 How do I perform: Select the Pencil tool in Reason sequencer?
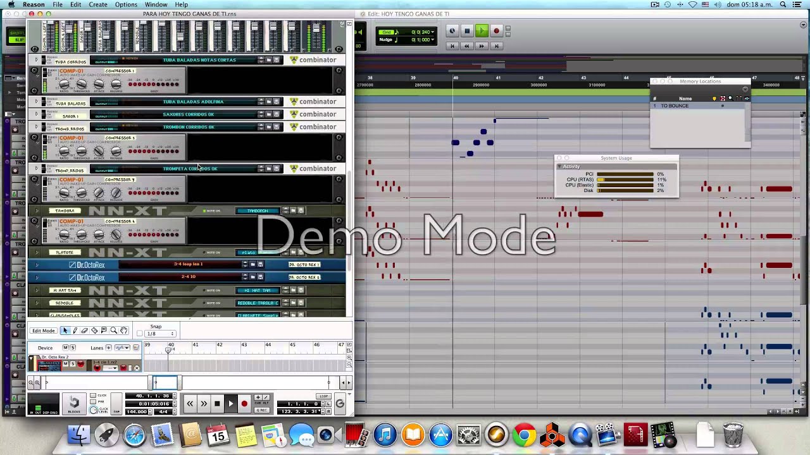pos(75,331)
